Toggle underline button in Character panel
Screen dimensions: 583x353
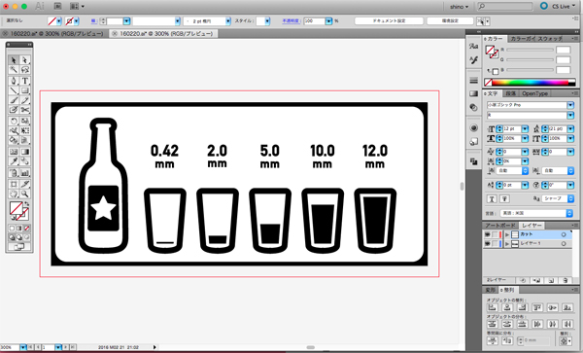[492, 199]
